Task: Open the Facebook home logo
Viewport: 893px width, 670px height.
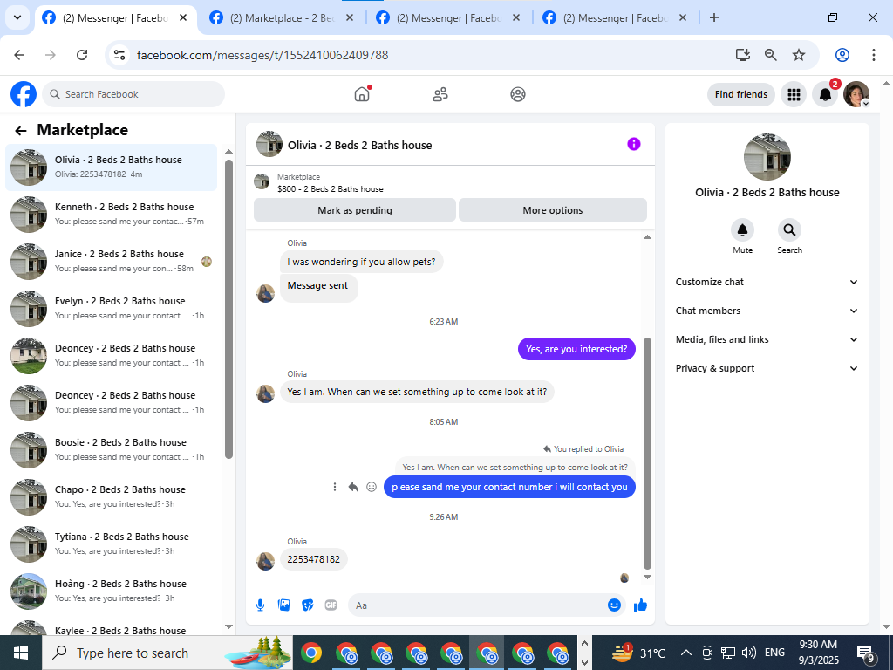Action: point(24,94)
